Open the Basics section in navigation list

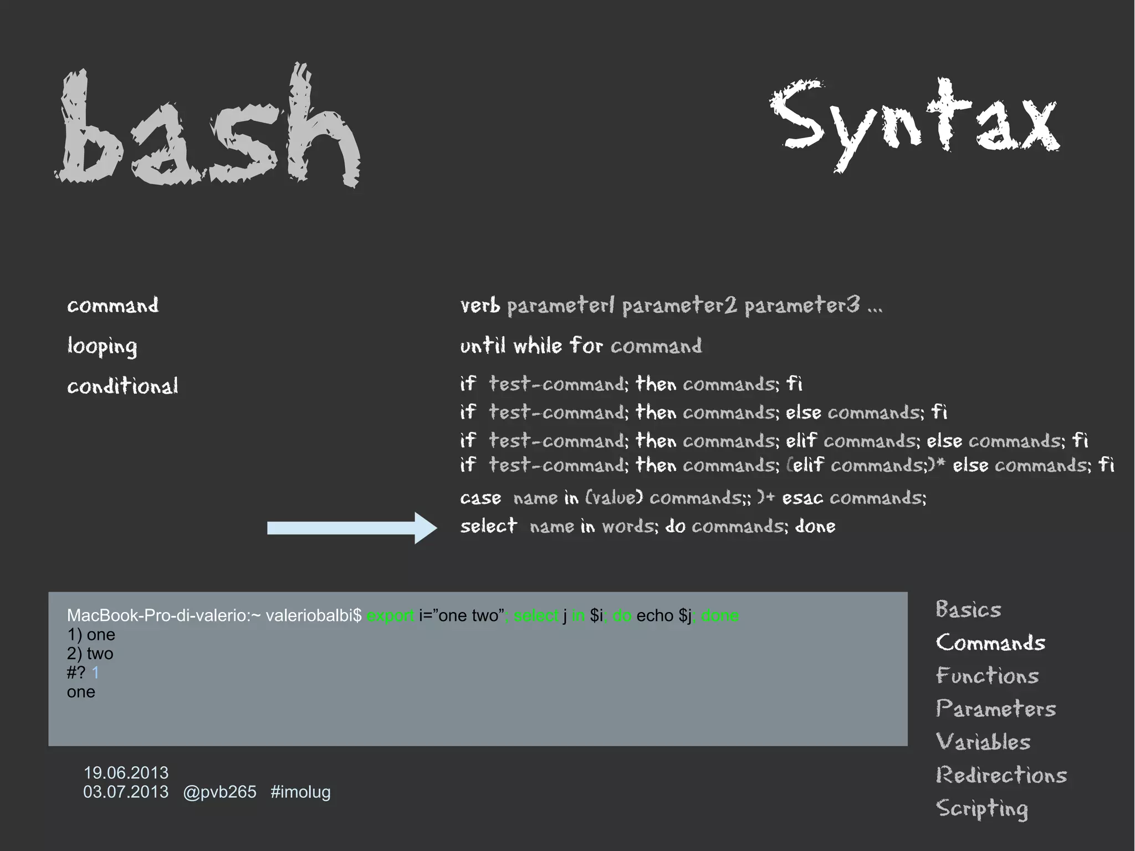[968, 609]
